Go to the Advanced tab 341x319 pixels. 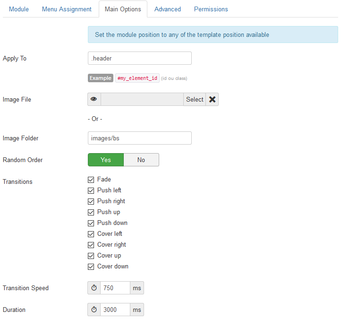(168, 9)
